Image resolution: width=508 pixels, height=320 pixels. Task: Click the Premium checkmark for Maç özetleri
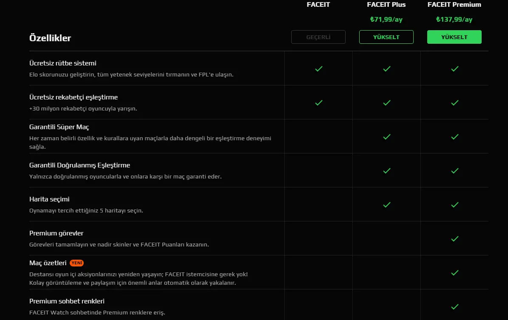click(x=455, y=273)
